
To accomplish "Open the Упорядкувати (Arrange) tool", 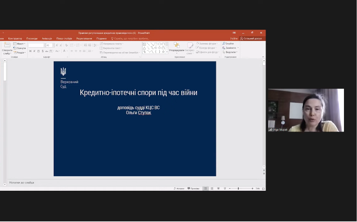I will [176, 46].
